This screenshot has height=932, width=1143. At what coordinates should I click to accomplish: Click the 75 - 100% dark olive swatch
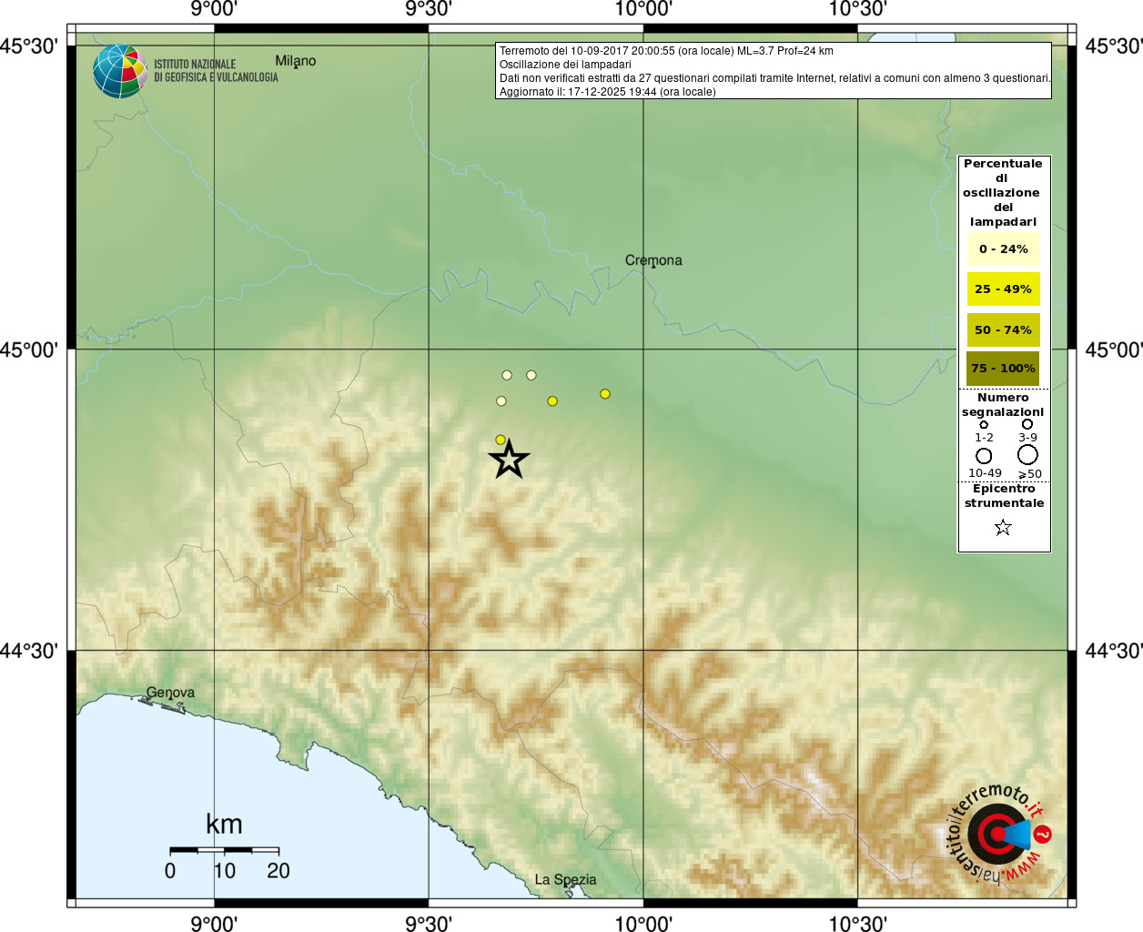tap(1003, 369)
